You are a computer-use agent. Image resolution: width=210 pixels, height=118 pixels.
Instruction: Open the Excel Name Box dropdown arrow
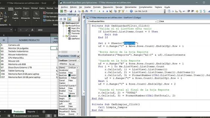[x=11, y=30]
